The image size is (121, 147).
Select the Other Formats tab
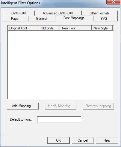(x=99, y=13)
